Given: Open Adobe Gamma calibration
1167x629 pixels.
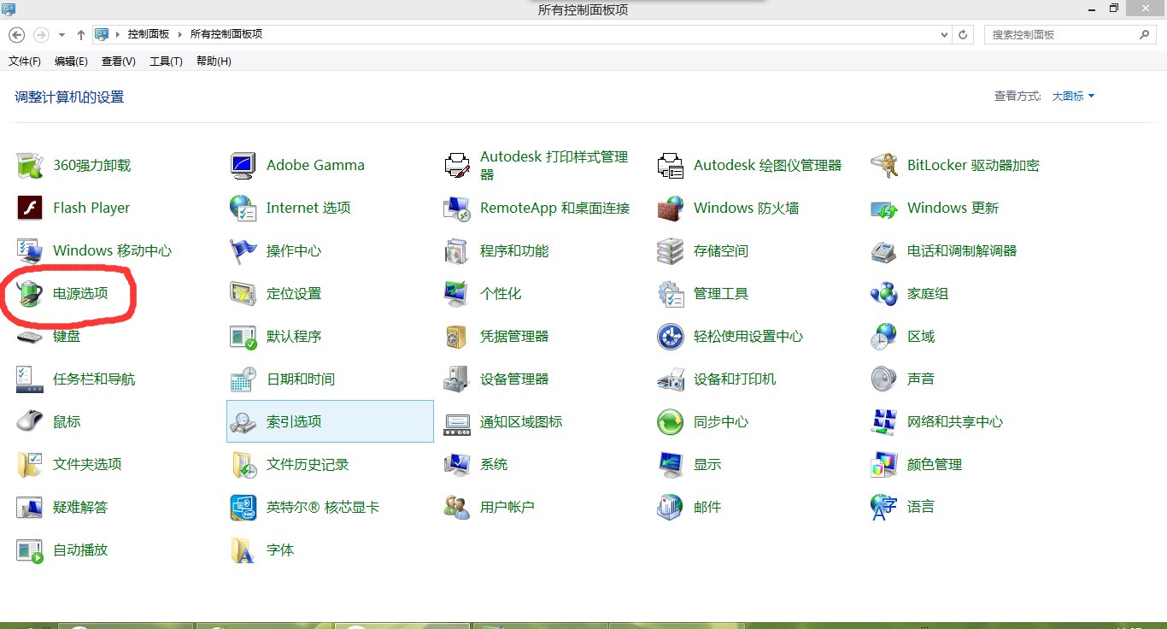Looking at the screenshot, I should pyautogui.click(x=315, y=165).
